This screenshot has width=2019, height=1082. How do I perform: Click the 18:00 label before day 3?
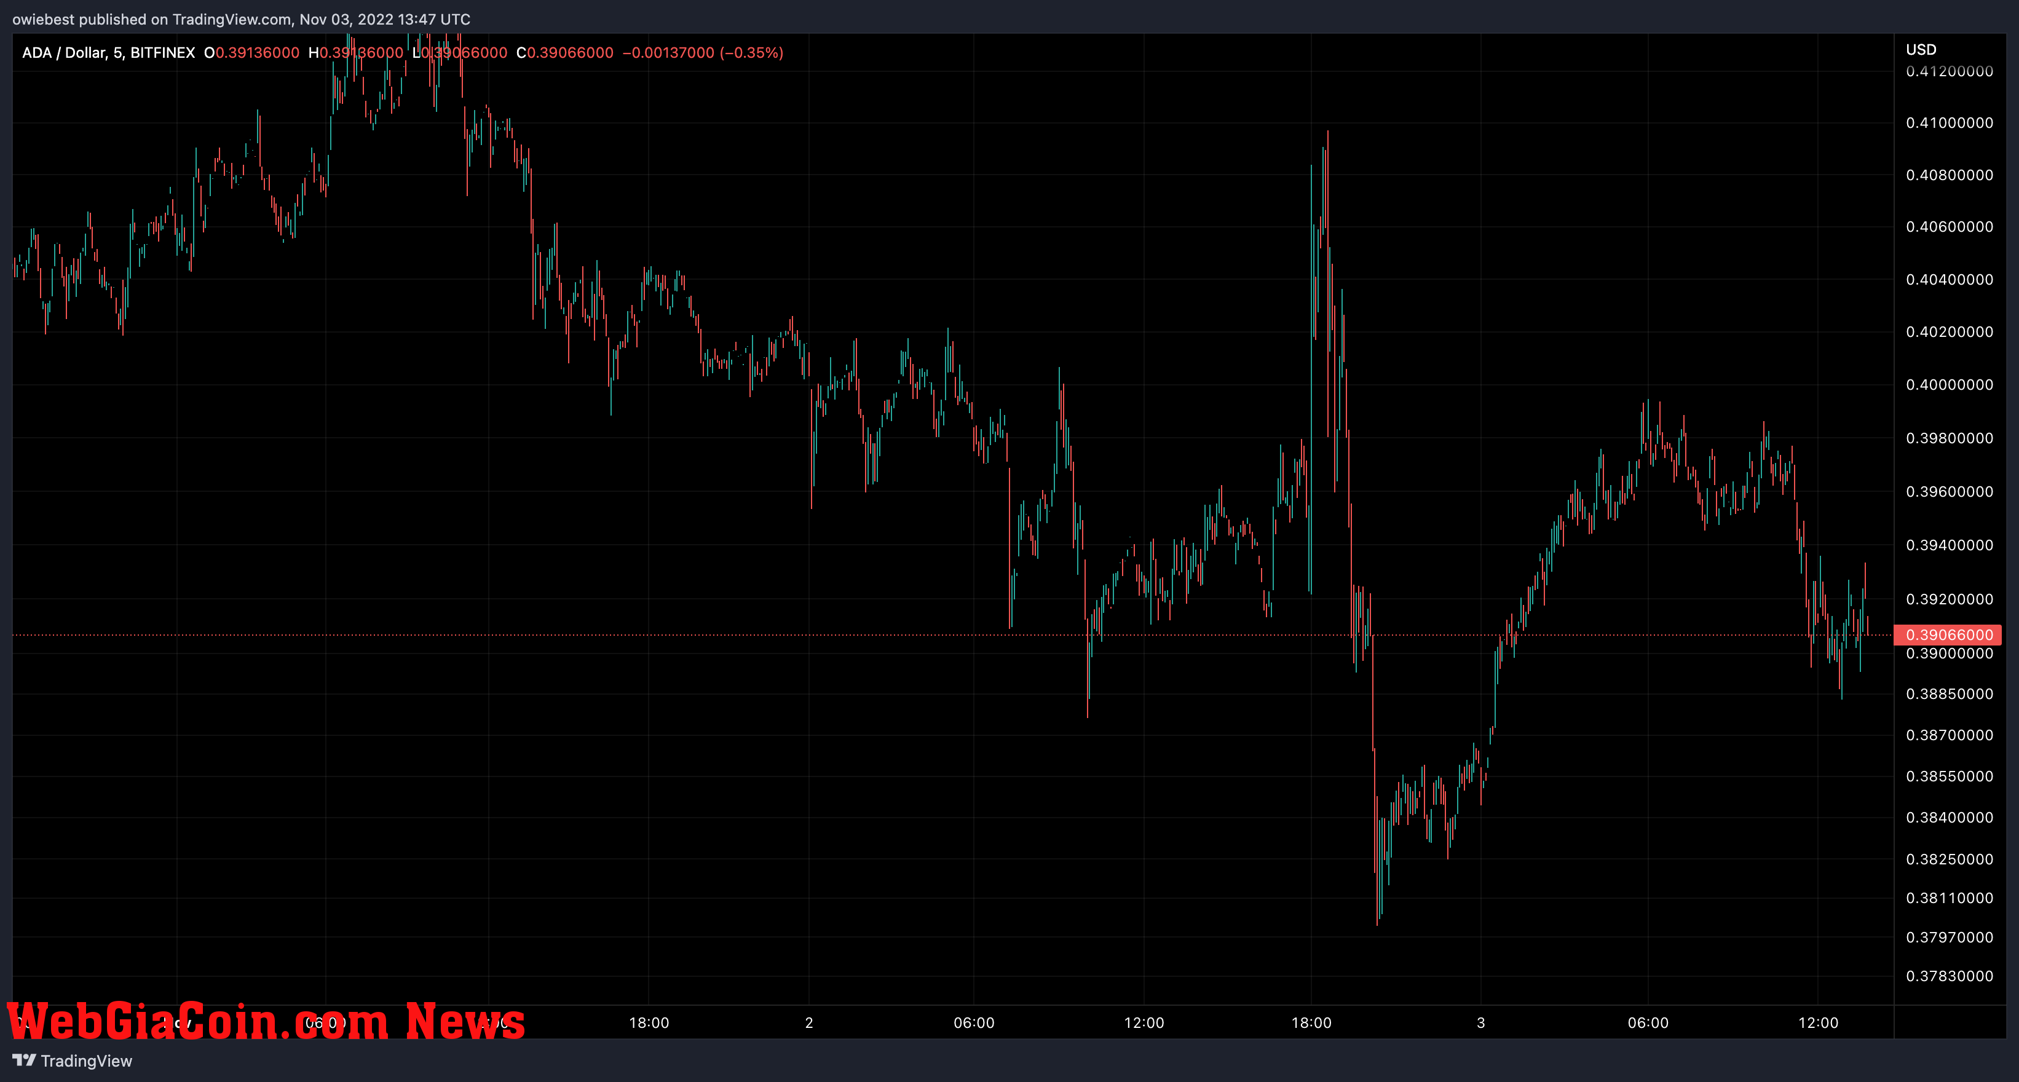(x=1311, y=1022)
